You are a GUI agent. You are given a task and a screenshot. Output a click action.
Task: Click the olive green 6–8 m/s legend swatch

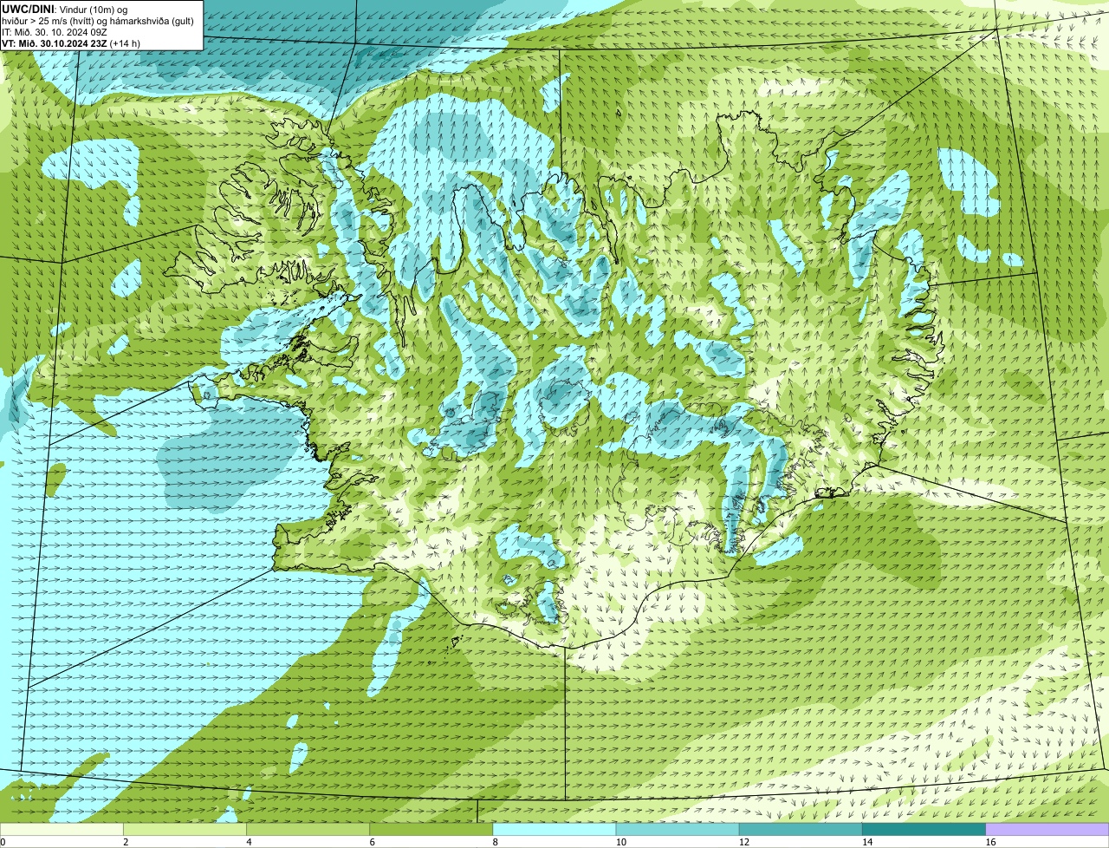(x=431, y=829)
